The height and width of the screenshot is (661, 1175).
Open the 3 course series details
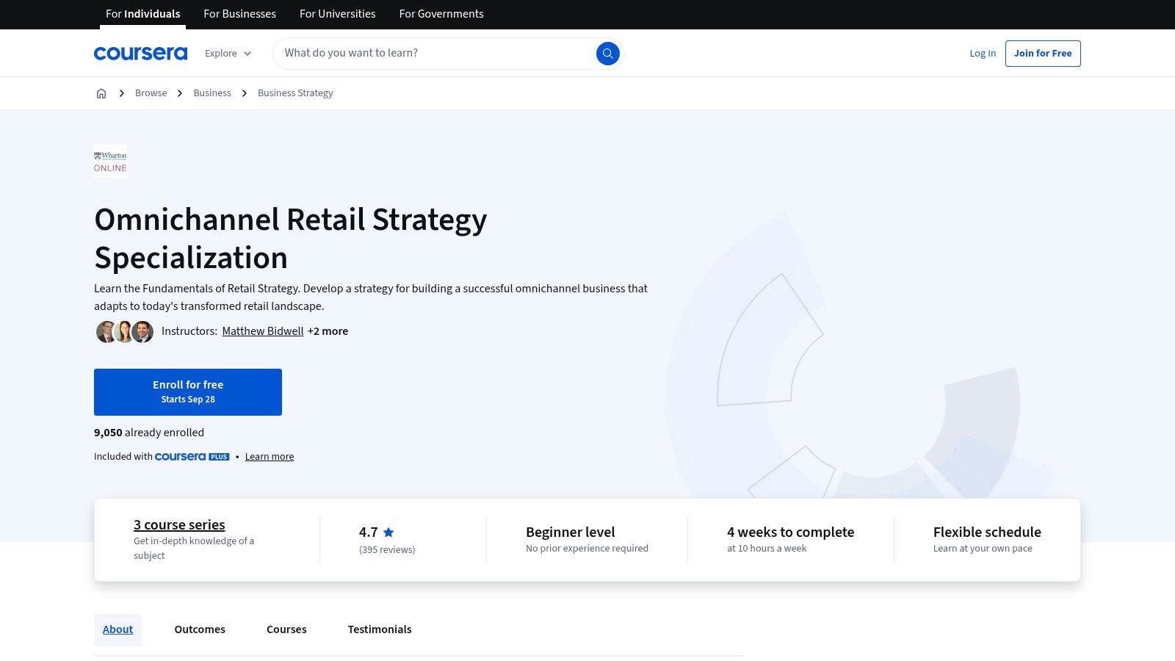coord(178,524)
